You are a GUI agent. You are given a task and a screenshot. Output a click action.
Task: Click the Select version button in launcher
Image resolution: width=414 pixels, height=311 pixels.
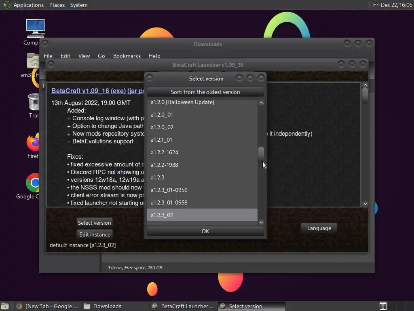(94, 223)
